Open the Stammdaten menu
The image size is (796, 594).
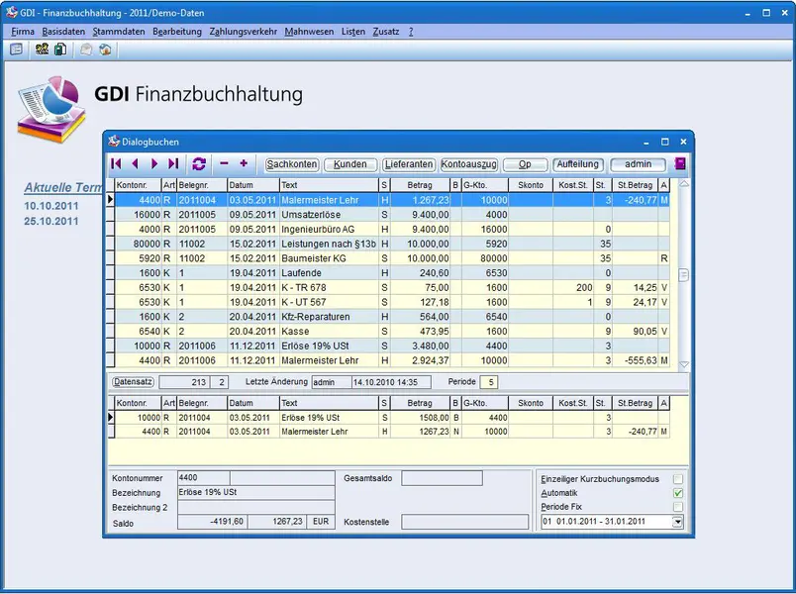coord(120,32)
